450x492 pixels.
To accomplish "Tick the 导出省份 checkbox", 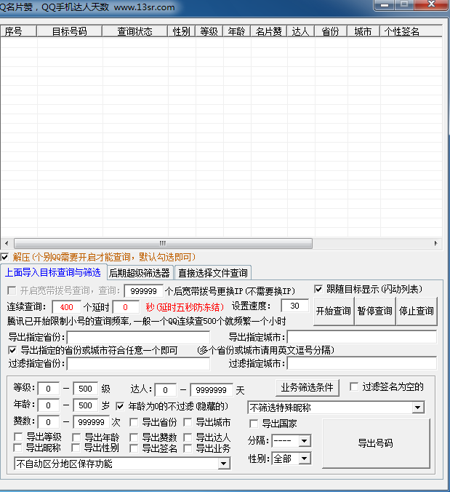I will pos(134,422).
